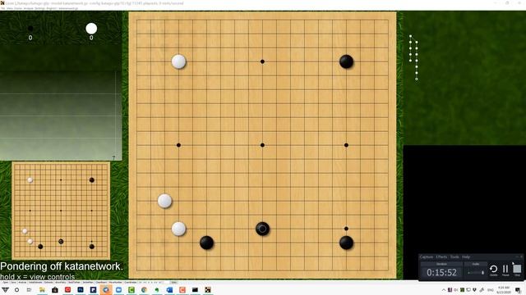Select the ring-marked last-played black stone
The width and height of the screenshot is (526, 295).
[x=262, y=229]
